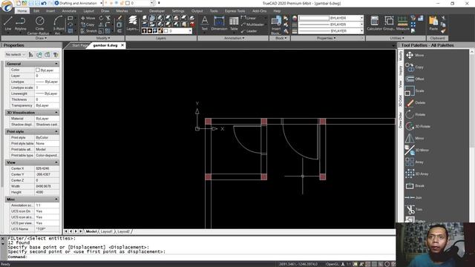
Task: Open the View ribbon tab
Action: point(139,11)
